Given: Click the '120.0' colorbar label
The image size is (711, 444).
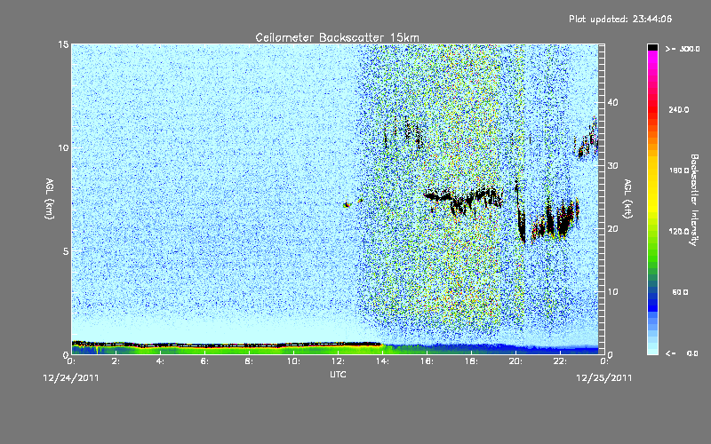Looking at the screenshot, I should 679,232.
